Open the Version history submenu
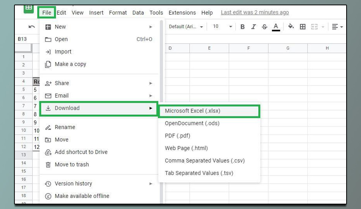Image resolution: width=361 pixels, height=209 pixels. pyautogui.click(x=73, y=184)
